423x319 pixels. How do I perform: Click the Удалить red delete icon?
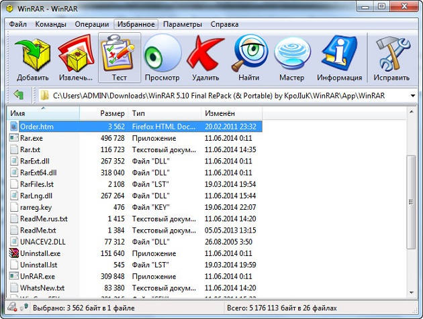[x=205, y=54]
